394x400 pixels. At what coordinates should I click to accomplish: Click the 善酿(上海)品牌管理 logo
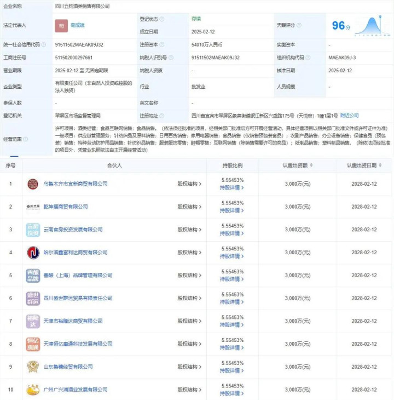coord(33,275)
